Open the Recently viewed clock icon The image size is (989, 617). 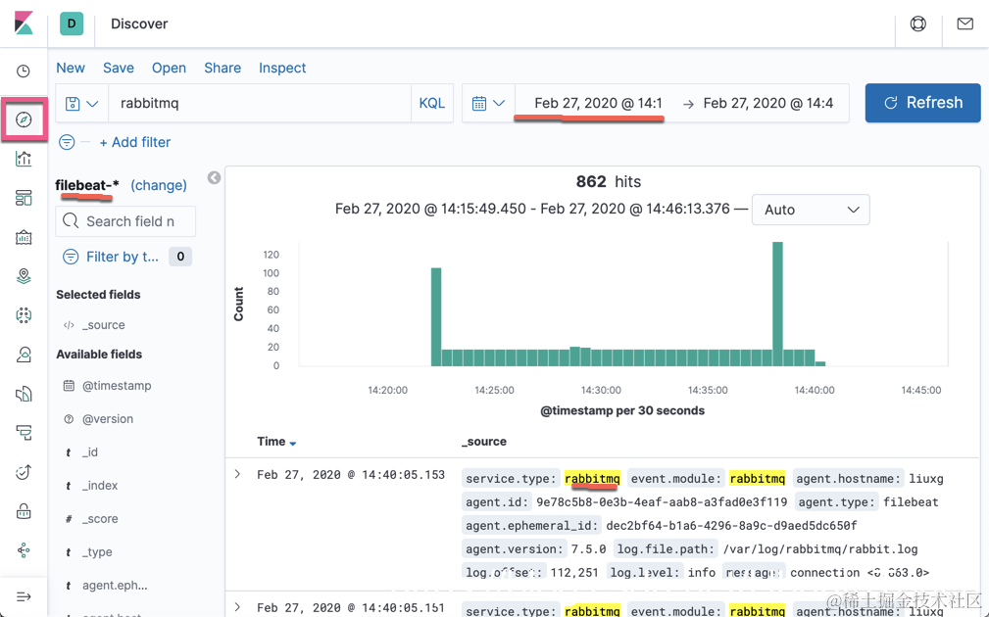click(24, 71)
